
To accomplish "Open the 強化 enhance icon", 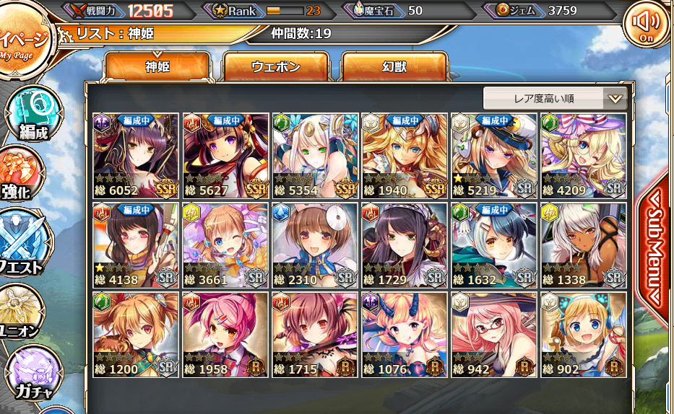I will (x=20, y=173).
